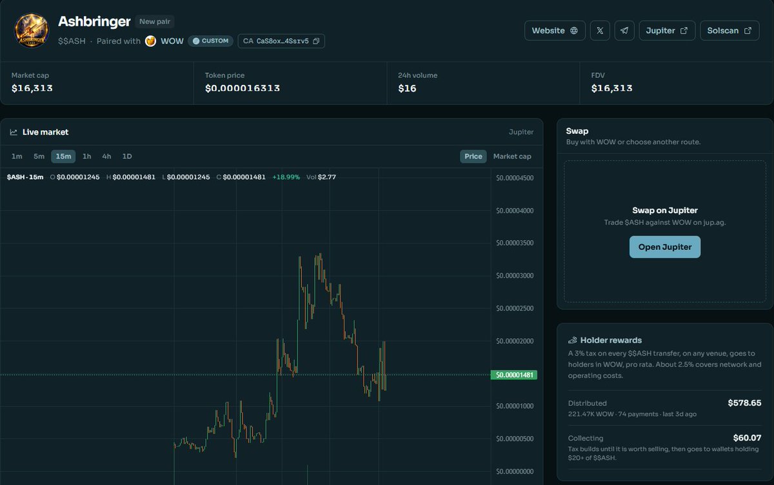
Task: Select the 1m chart timeframe
Action: (x=17, y=157)
